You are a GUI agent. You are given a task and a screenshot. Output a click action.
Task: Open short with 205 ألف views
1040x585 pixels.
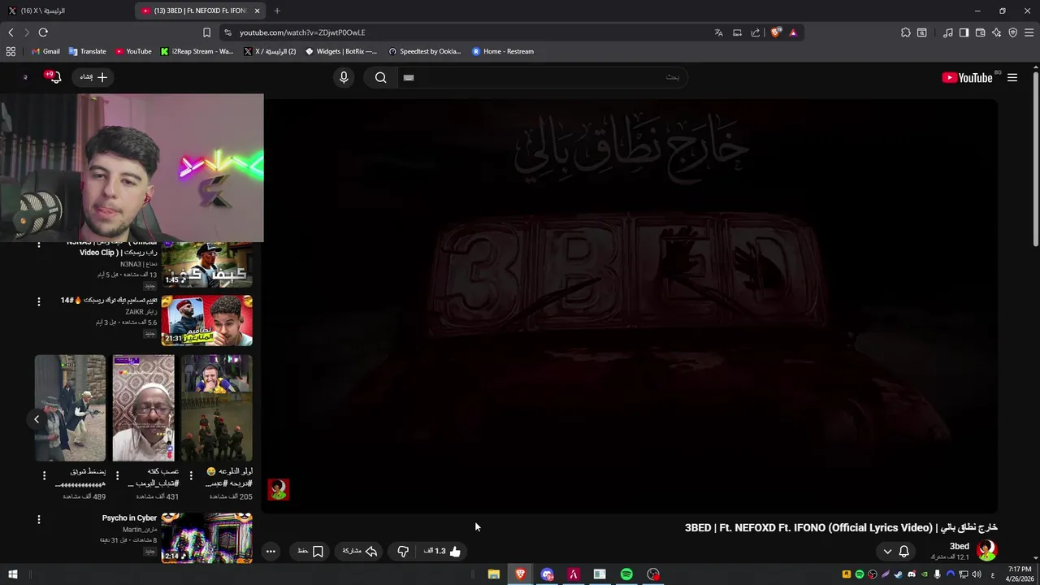(x=217, y=408)
